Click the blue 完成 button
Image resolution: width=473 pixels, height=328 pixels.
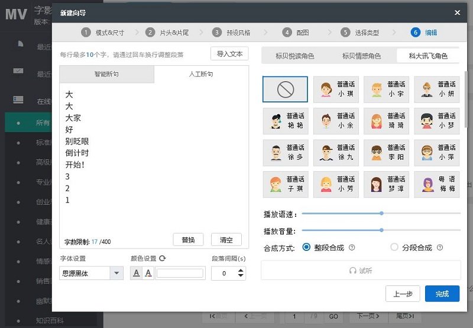pyautogui.click(x=442, y=294)
